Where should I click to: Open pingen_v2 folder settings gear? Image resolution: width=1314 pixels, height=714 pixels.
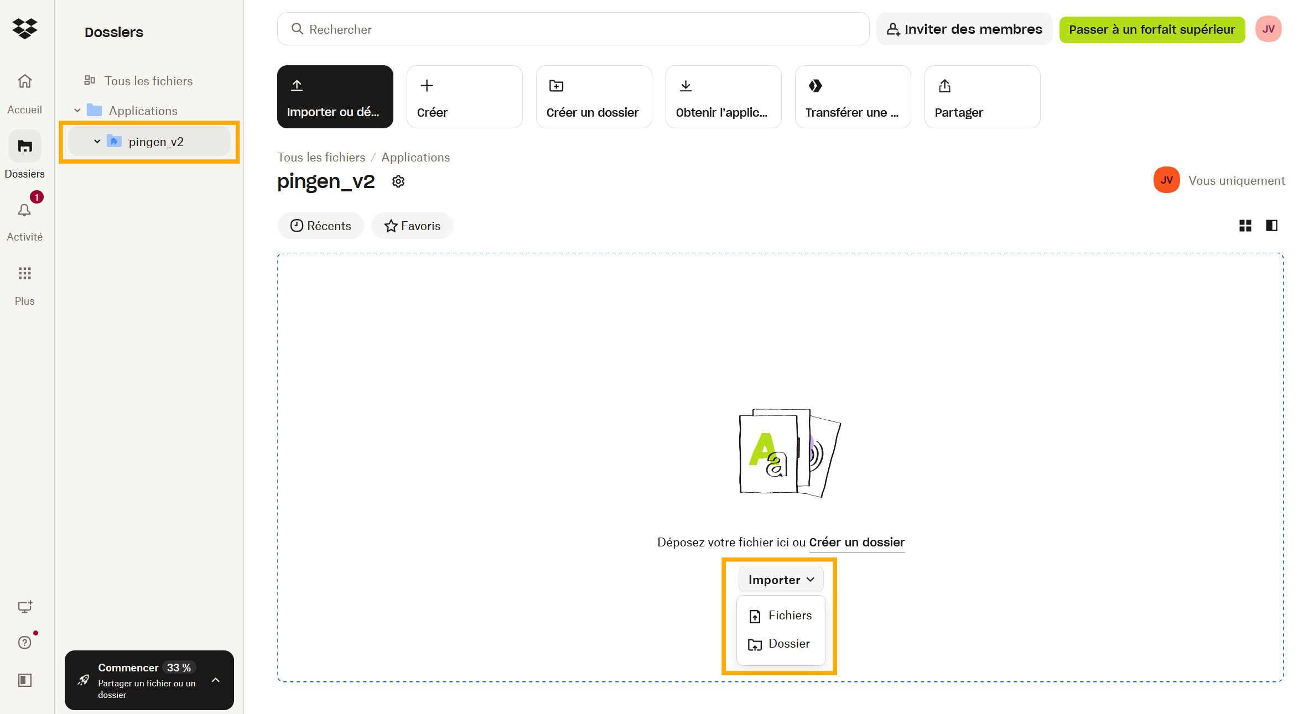[398, 181]
